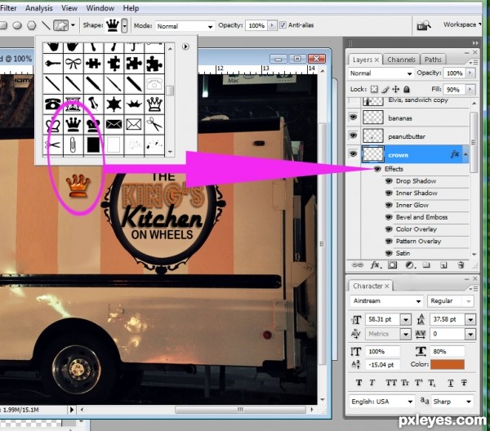Click the horizontal scale 80% field
This screenshot has width=490, height=431.
pyautogui.click(x=447, y=351)
